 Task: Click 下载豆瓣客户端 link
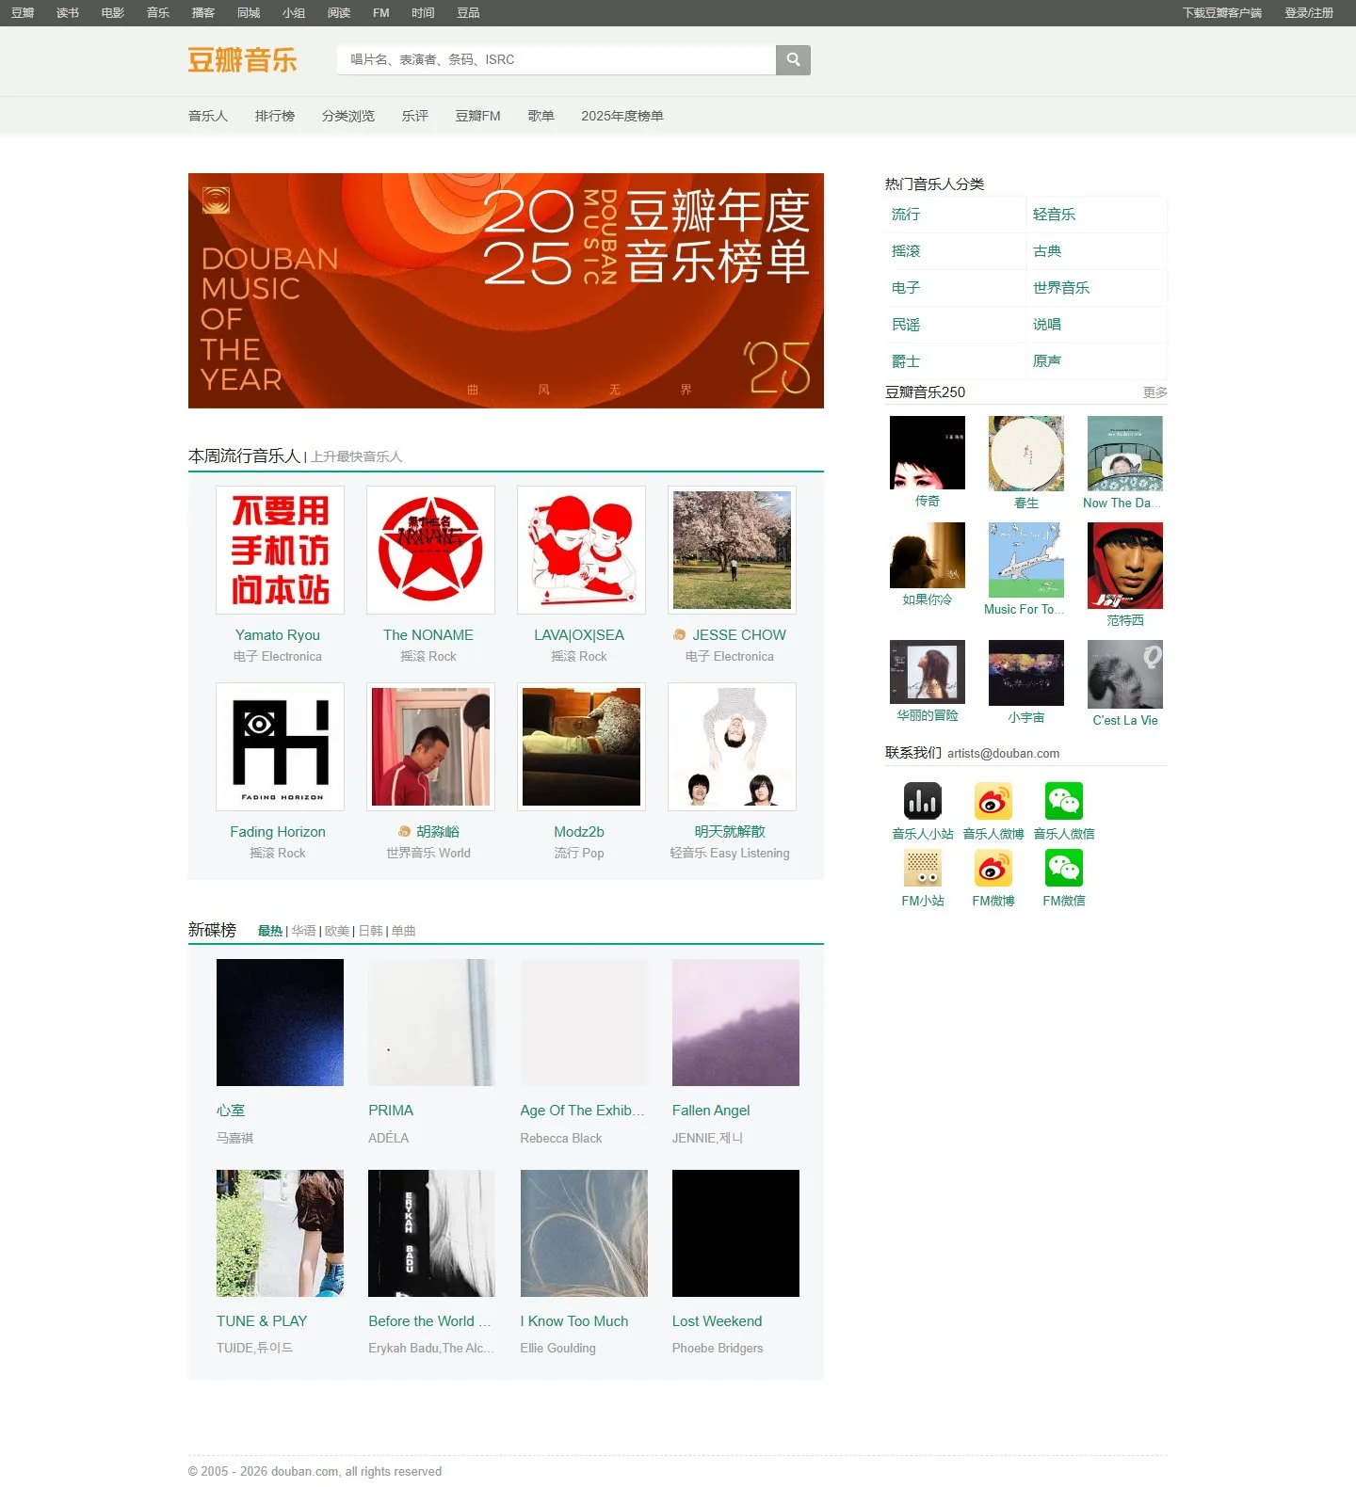[x=1222, y=13]
